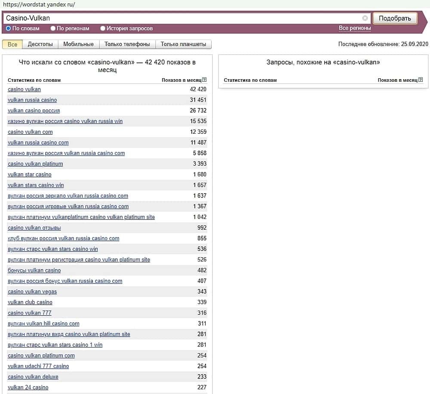Screen dimensions: 430x394
Task: Open the 'vulkan russia casino' query link
Action: (x=32, y=100)
